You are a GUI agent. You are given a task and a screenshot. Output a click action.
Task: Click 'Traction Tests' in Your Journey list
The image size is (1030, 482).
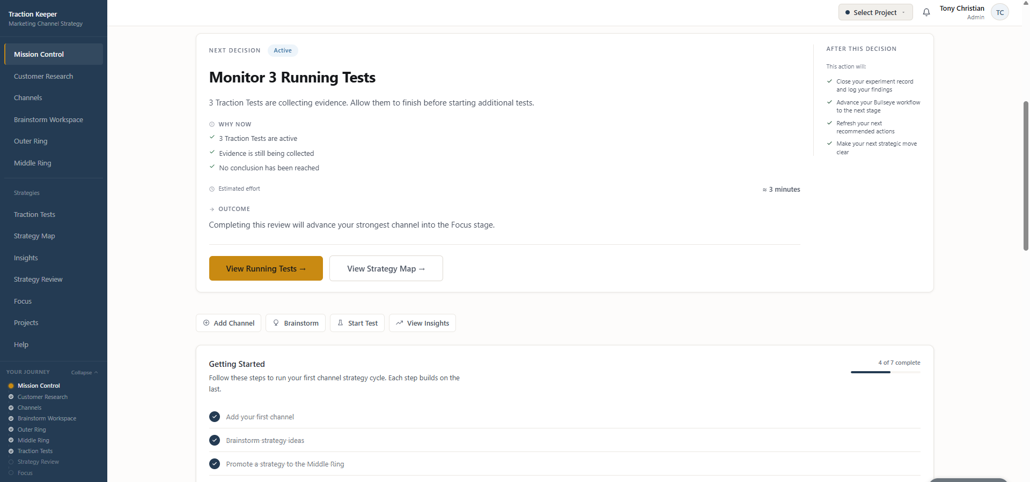(35, 451)
